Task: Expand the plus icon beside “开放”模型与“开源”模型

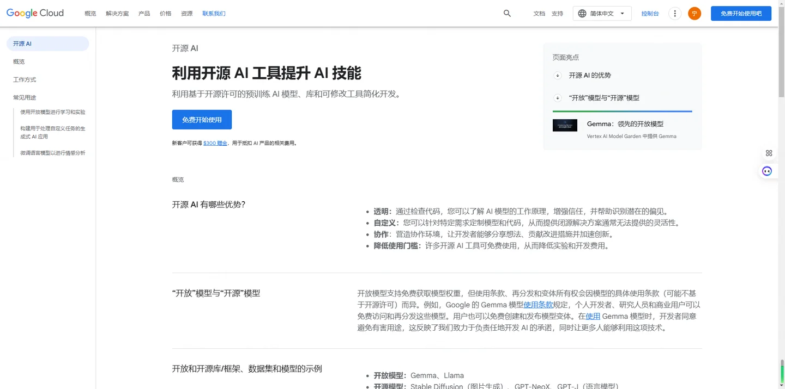Action: pyautogui.click(x=557, y=98)
